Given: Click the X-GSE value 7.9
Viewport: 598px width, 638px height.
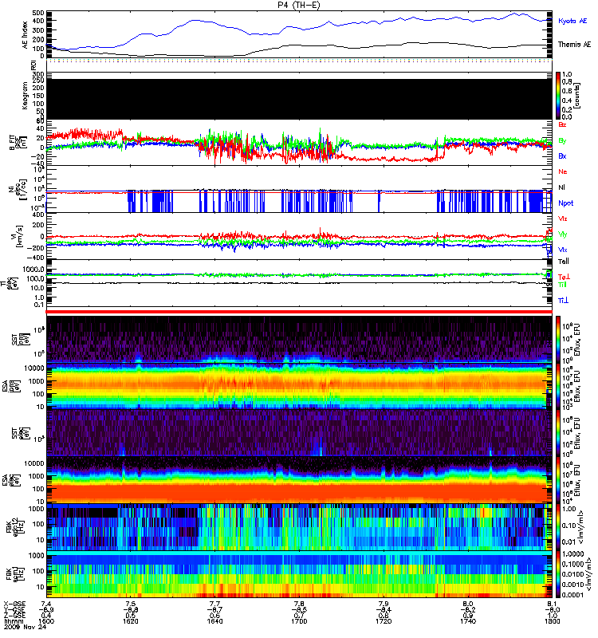Looking at the screenshot, I should (x=384, y=604).
